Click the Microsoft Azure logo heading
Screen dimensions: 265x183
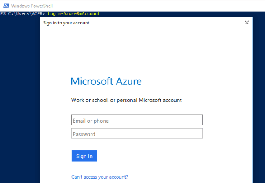[x=106, y=81]
